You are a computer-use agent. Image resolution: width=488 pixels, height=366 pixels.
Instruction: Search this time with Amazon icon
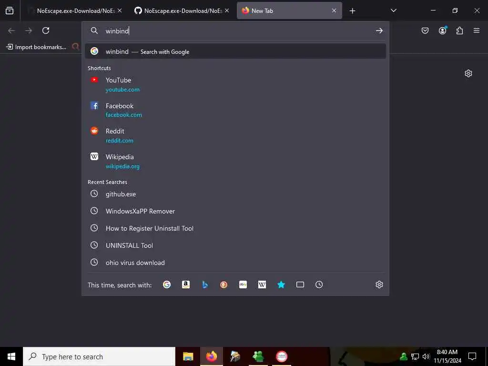point(186,285)
